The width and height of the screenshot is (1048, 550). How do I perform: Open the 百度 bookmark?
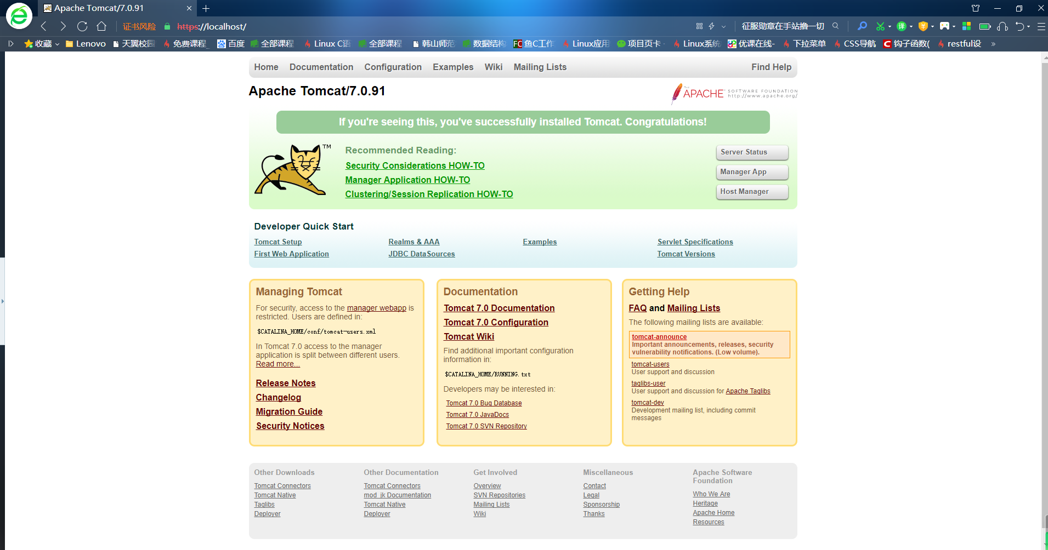point(231,44)
